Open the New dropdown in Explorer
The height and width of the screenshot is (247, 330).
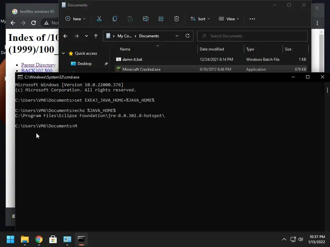pyautogui.click(x=75, y=19)
